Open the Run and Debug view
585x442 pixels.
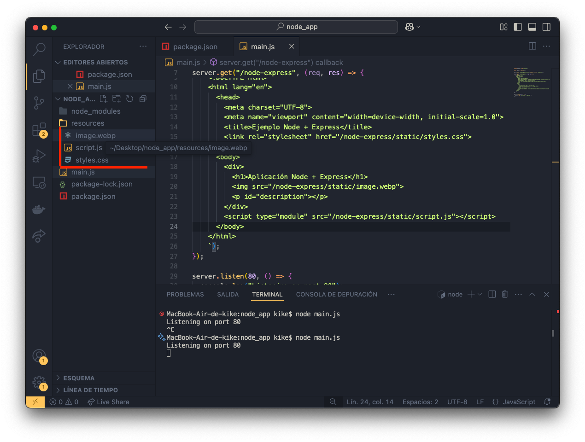[x=39, y=157]
